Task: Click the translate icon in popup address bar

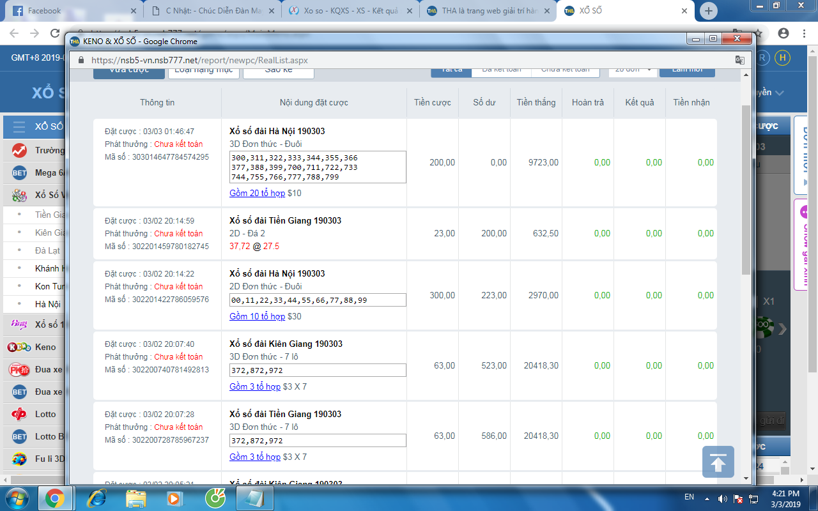Action: coord(739,60)
